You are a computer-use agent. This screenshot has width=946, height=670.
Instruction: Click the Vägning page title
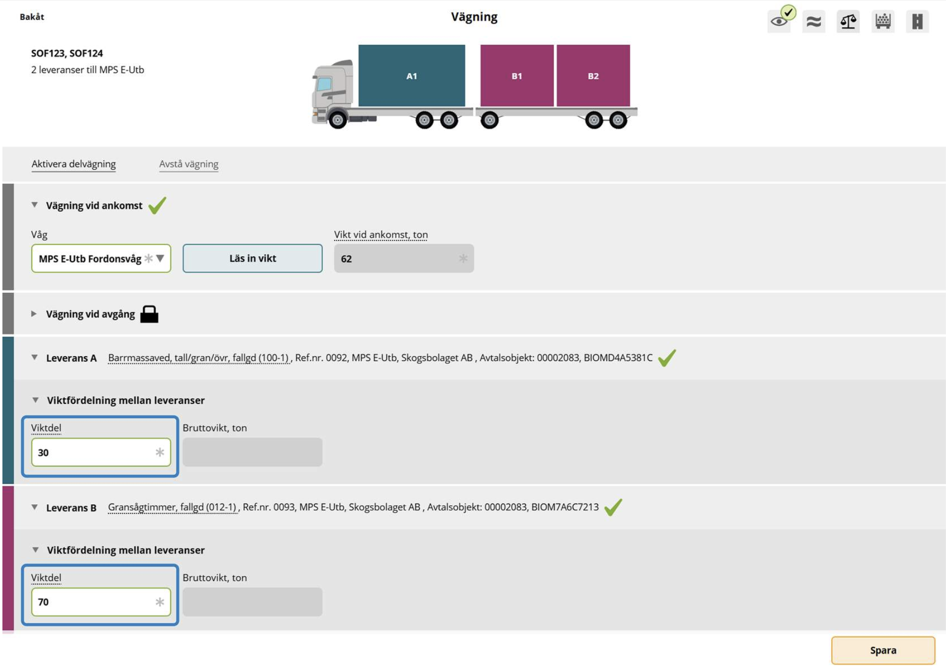click(x=474, y=17)
